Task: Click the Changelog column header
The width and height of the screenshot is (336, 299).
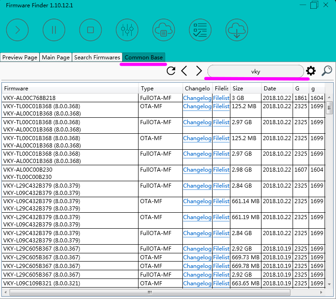Action: click(197, 89)
